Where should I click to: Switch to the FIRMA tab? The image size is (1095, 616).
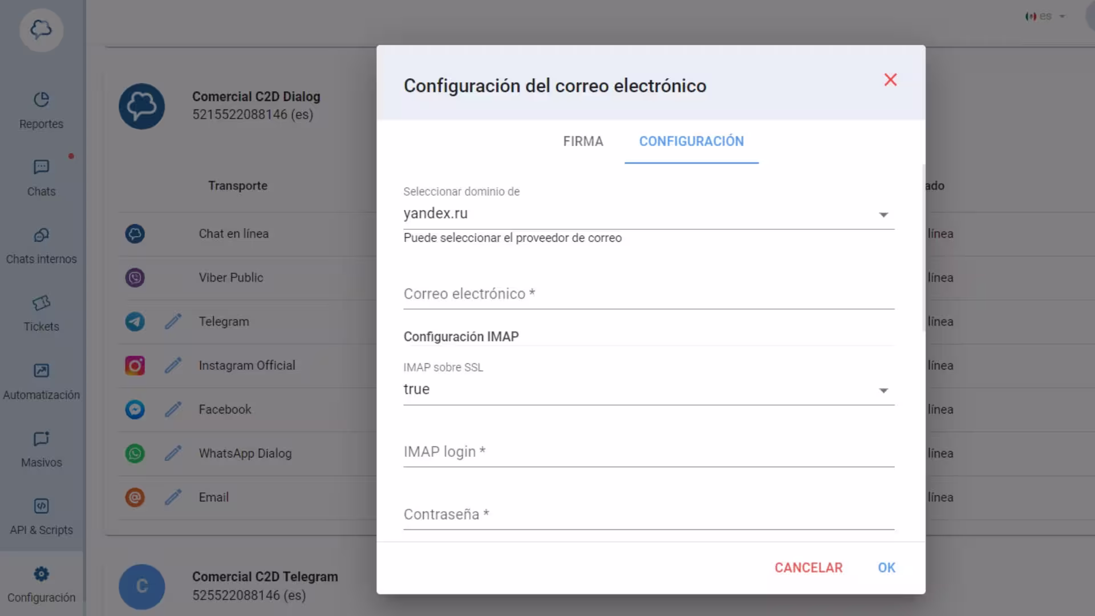point(583,141)
